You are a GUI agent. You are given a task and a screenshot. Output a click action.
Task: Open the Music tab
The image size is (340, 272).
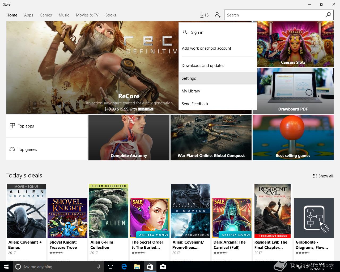point(64,15)
